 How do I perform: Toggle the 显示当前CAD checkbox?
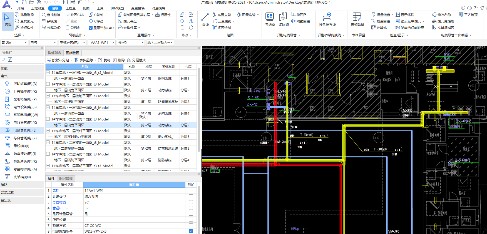(90, 28)
